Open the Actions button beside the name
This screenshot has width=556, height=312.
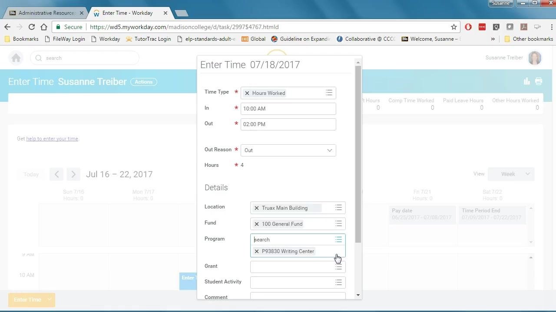[x=144, y=82]
